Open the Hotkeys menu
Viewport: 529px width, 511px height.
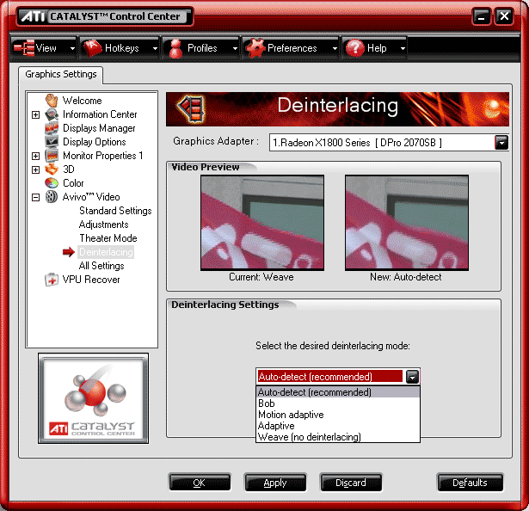120,48
